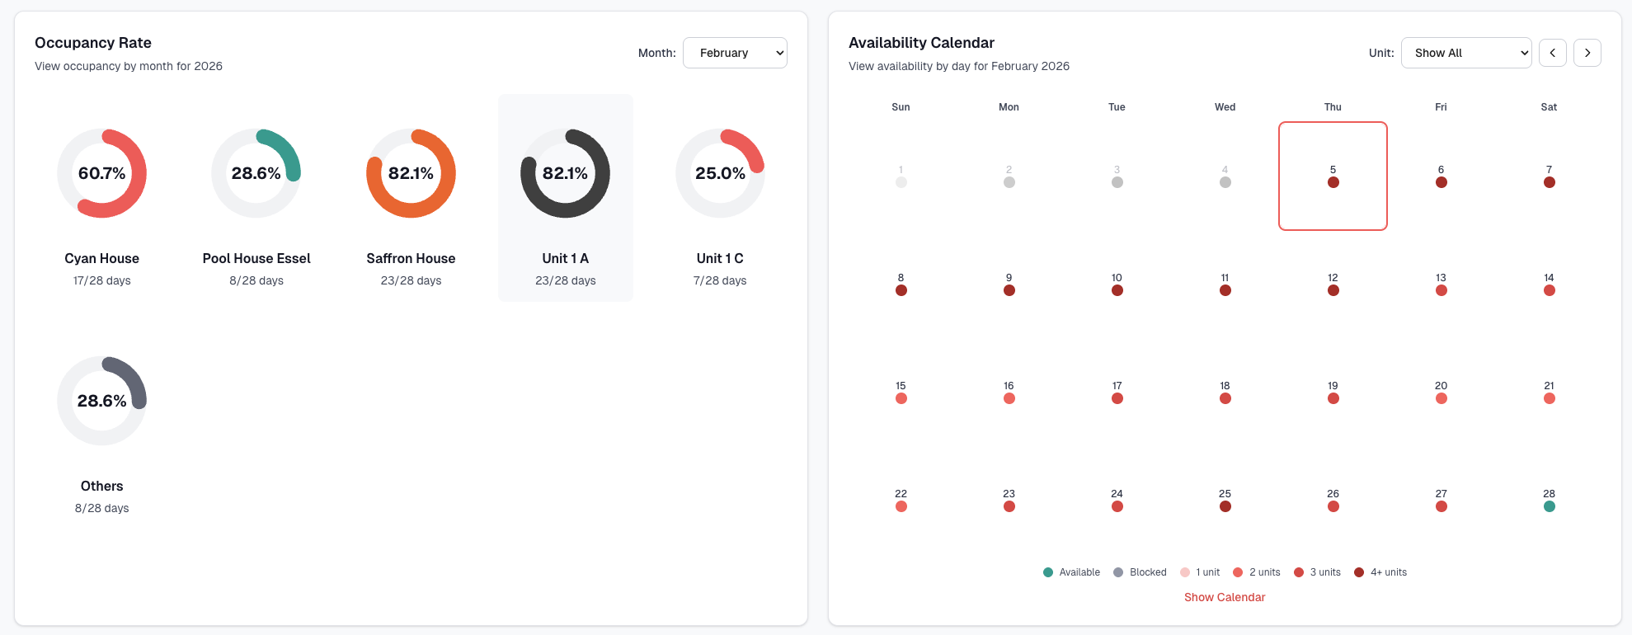Click the Occupancy Rate heading
Viewport: 1632px width, 635px height.
[93, 43]
